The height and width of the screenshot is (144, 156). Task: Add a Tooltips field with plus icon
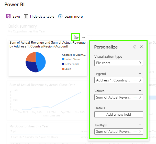pyautogui.click(x=140, y=125)
